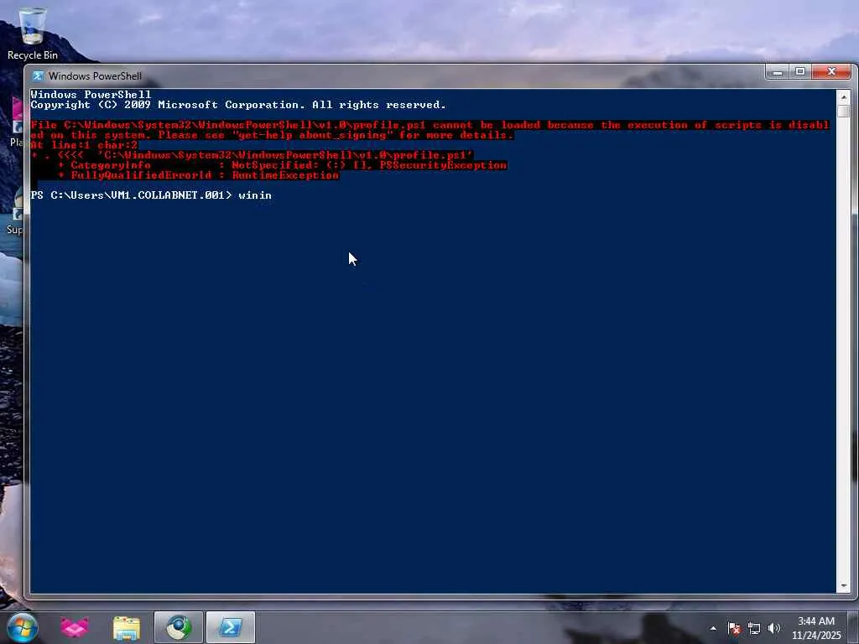Click the 'At line:1 char:2' error text

84,145
